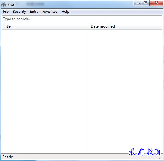Click the Ylva wolf app icon

pos(3,4)
